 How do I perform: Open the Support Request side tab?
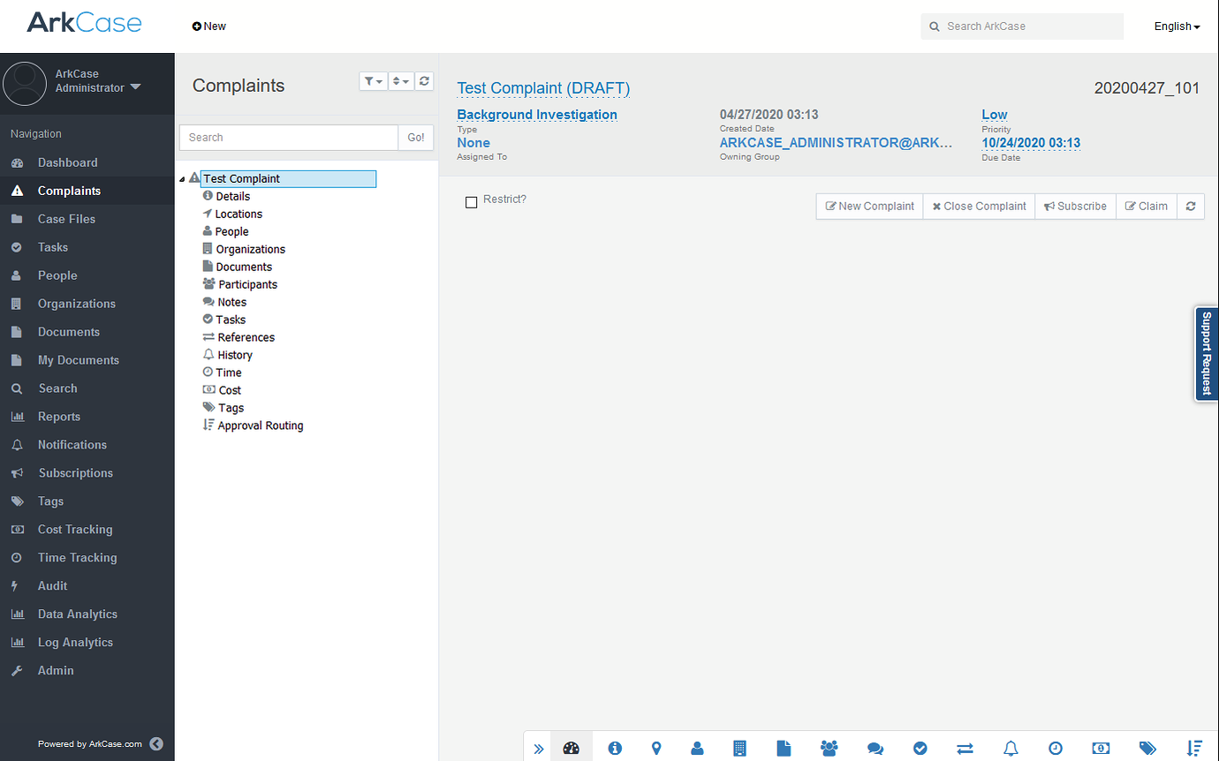(1207, 354)
